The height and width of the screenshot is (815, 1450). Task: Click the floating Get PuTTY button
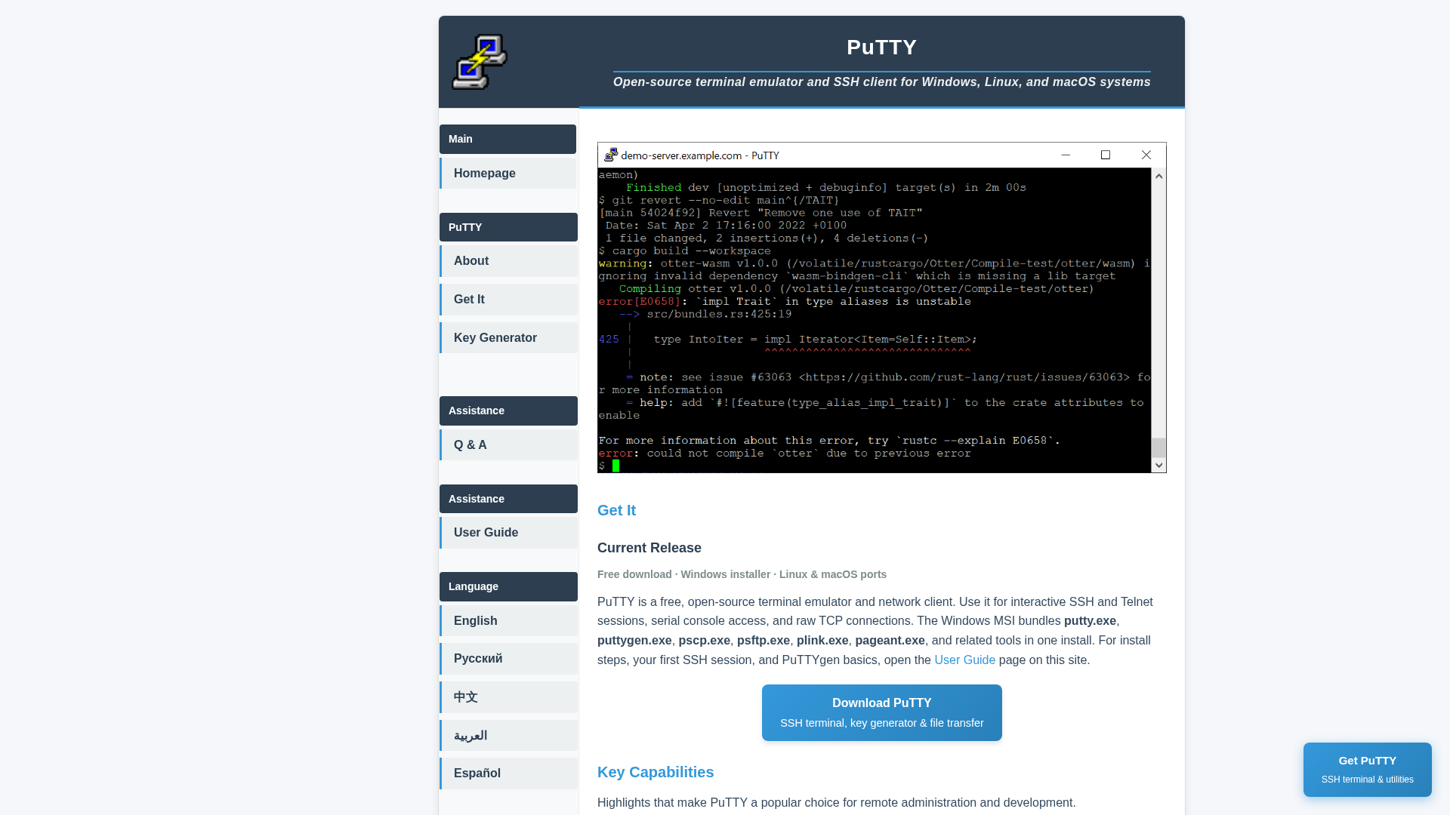pos(1367,770)
